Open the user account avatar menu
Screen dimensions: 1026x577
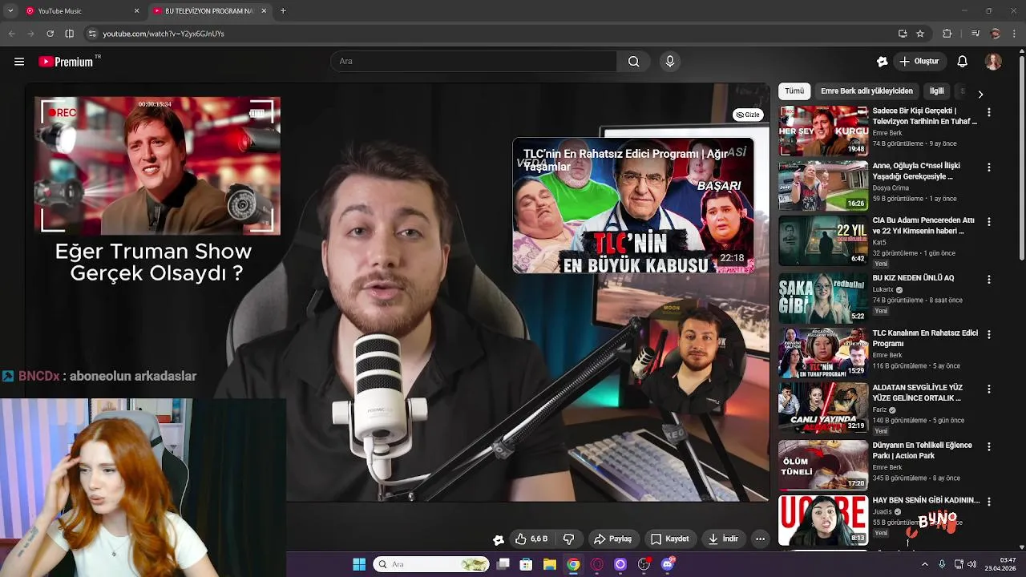[x=993, y=61]
